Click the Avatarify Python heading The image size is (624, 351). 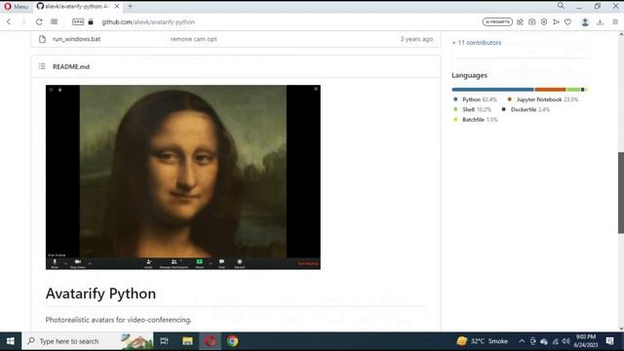coord(100,293)
